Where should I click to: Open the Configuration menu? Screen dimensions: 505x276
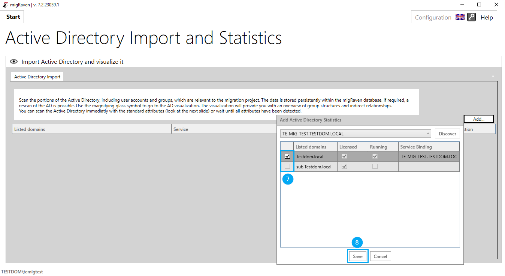[x=433, y=18]
